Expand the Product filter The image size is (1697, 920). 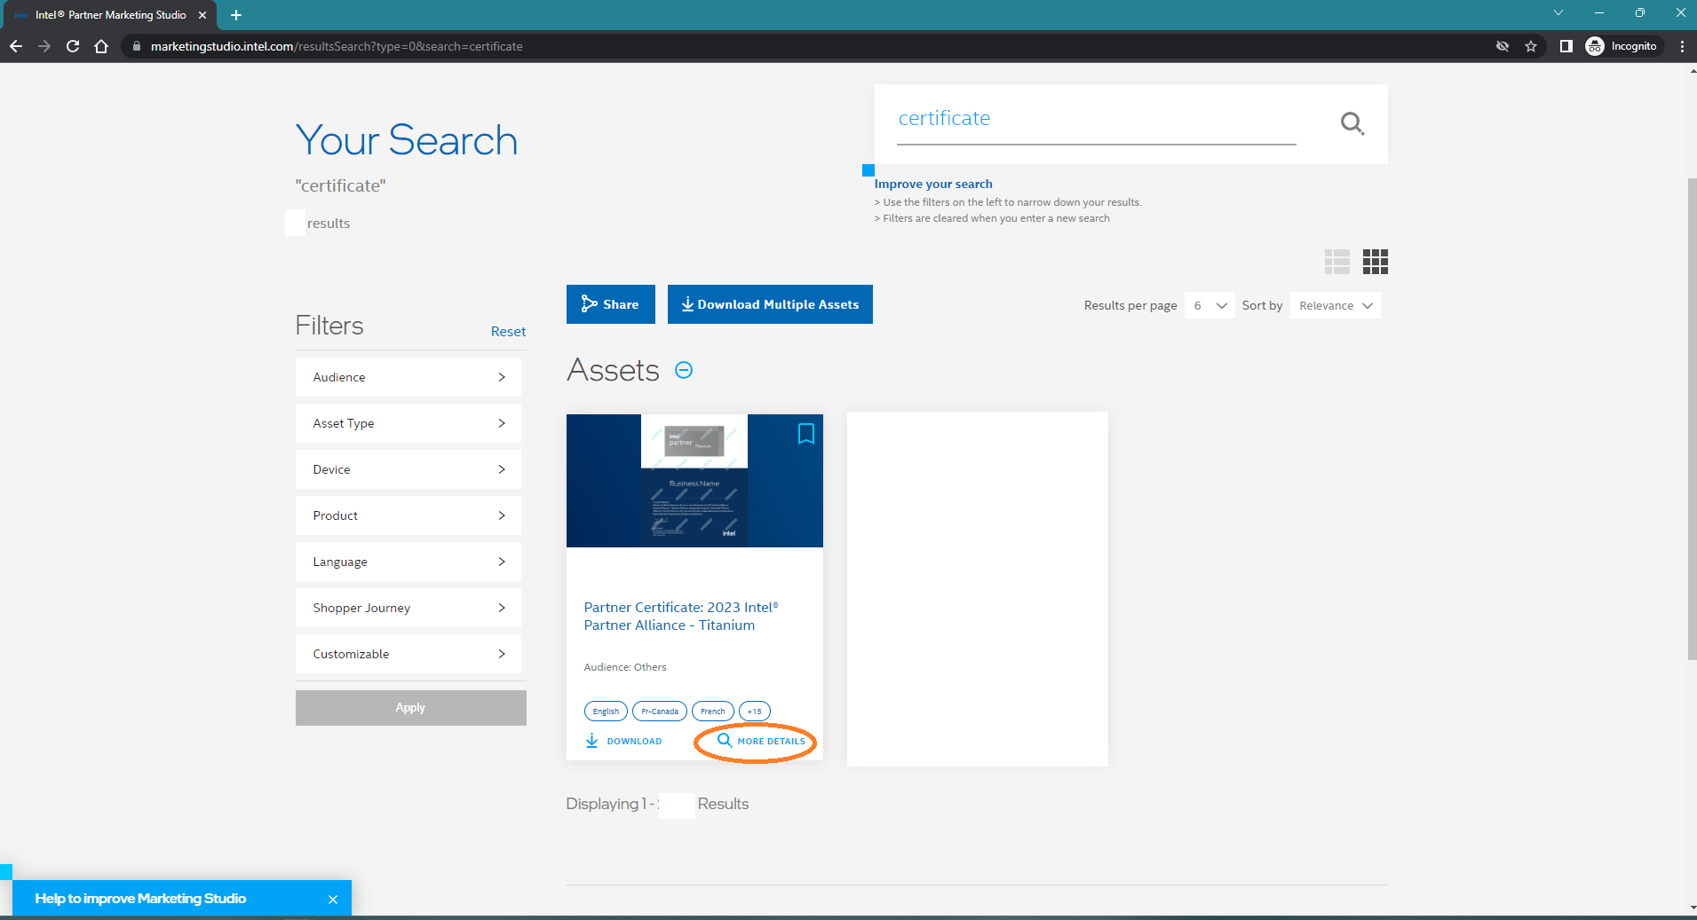click(408, 515)
